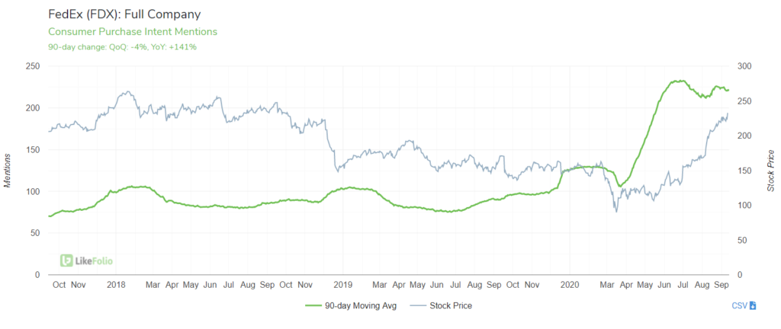Click the CSV download icon
Image resolution: width=781 pixels, height=329 pixels.
click(x=753, y=306)
